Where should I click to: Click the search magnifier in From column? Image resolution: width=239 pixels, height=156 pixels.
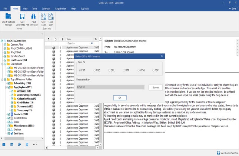point(92,43)
